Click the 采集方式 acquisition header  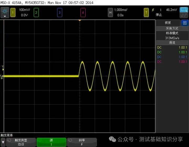click(172, 28)
